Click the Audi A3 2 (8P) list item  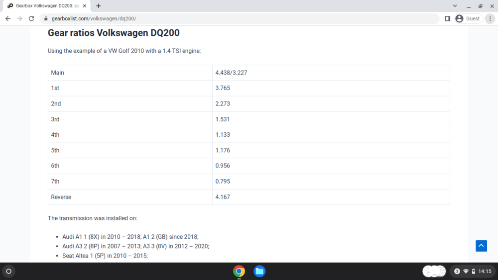pos(135,246)
